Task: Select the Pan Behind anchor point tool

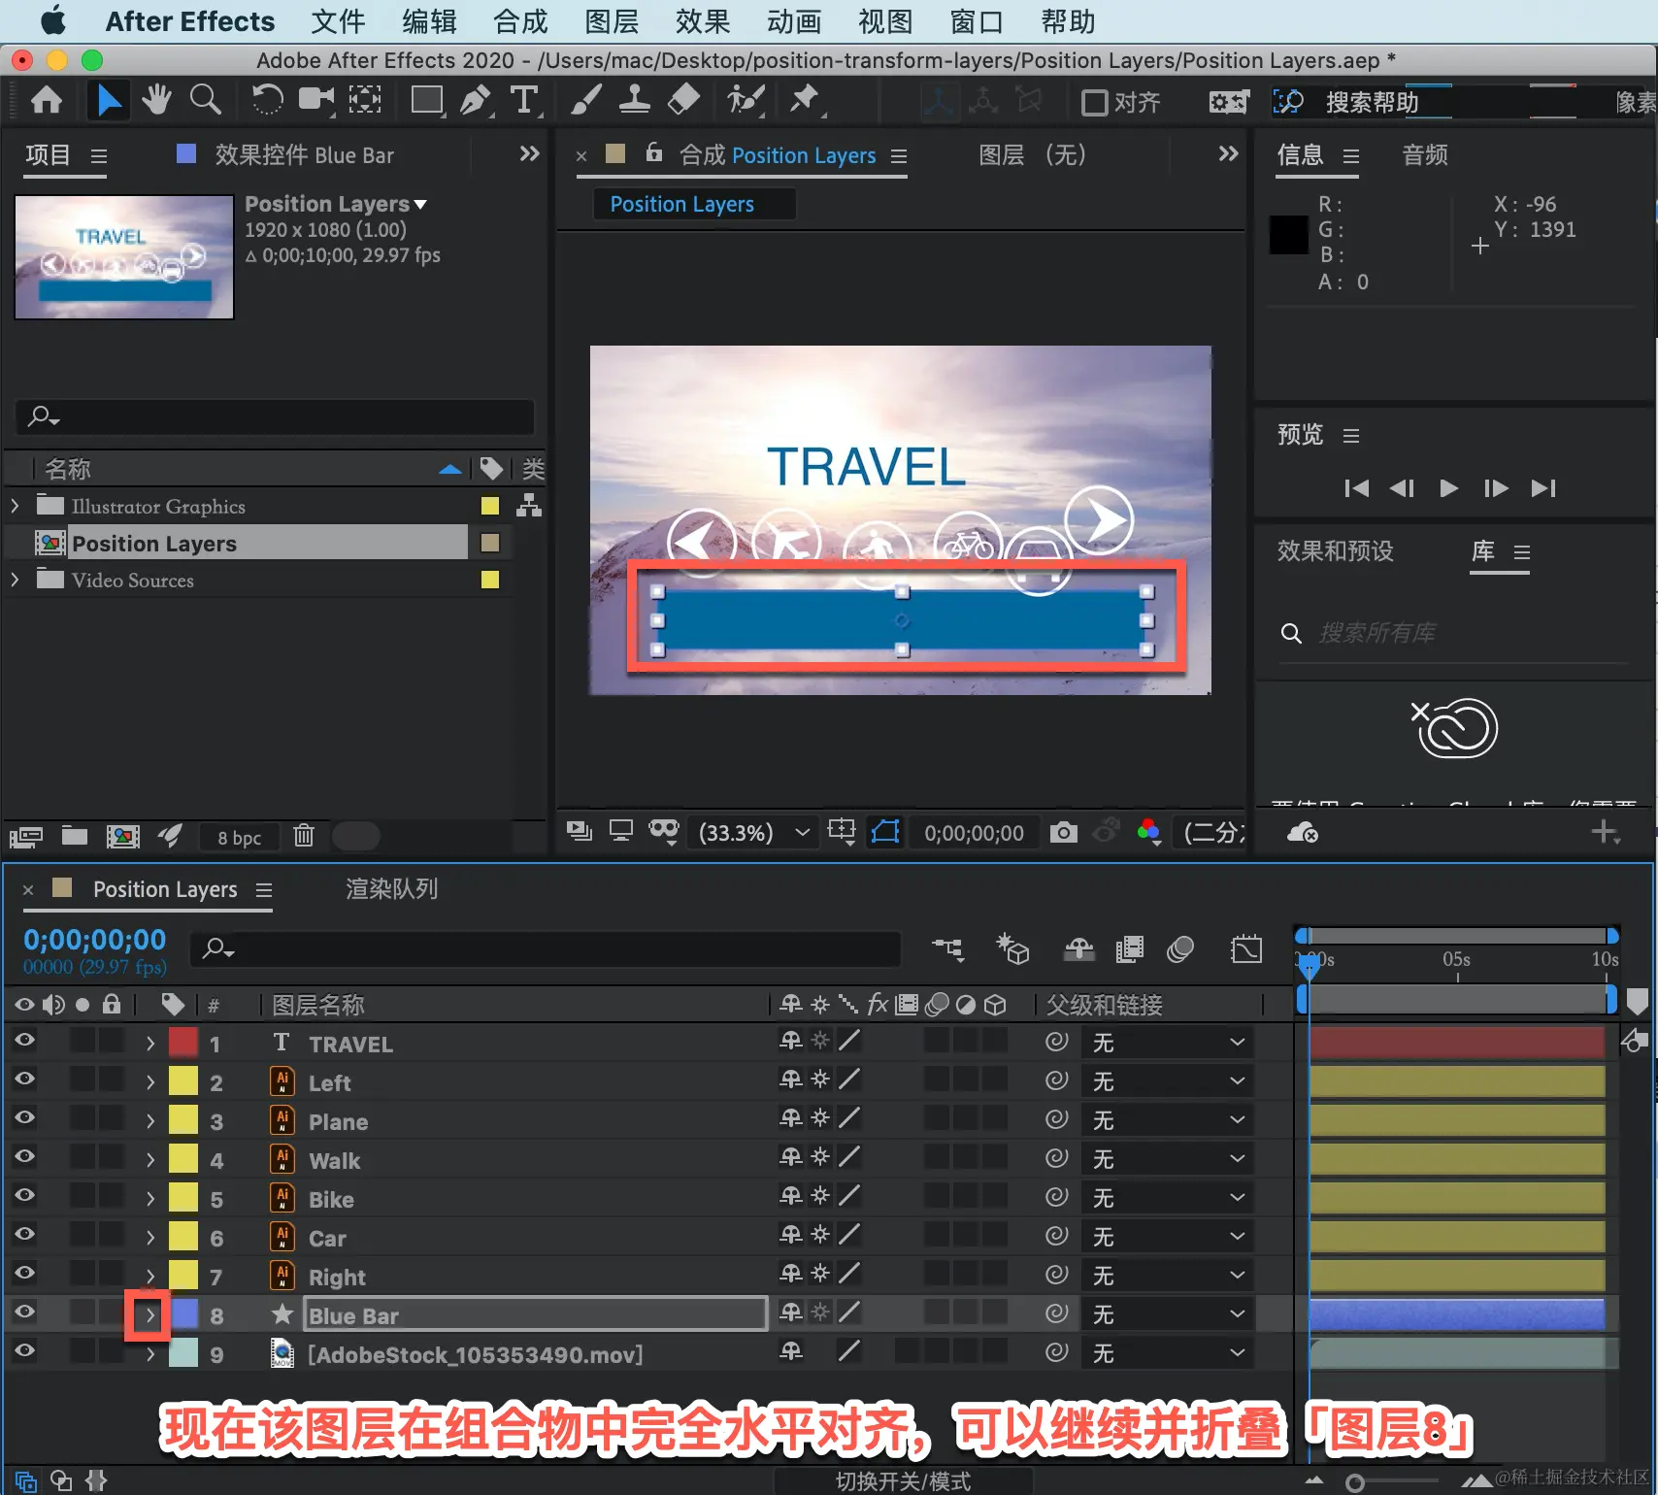Action: point(365,100)
